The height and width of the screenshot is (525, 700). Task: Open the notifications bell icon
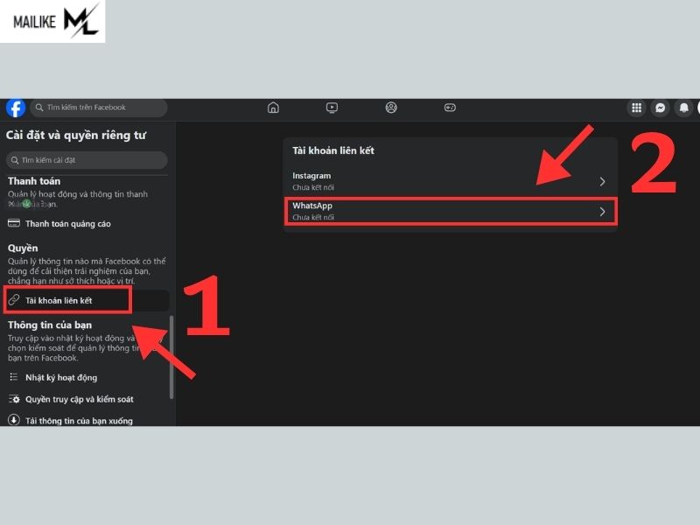pyautogui.click(x=683, y=108)
